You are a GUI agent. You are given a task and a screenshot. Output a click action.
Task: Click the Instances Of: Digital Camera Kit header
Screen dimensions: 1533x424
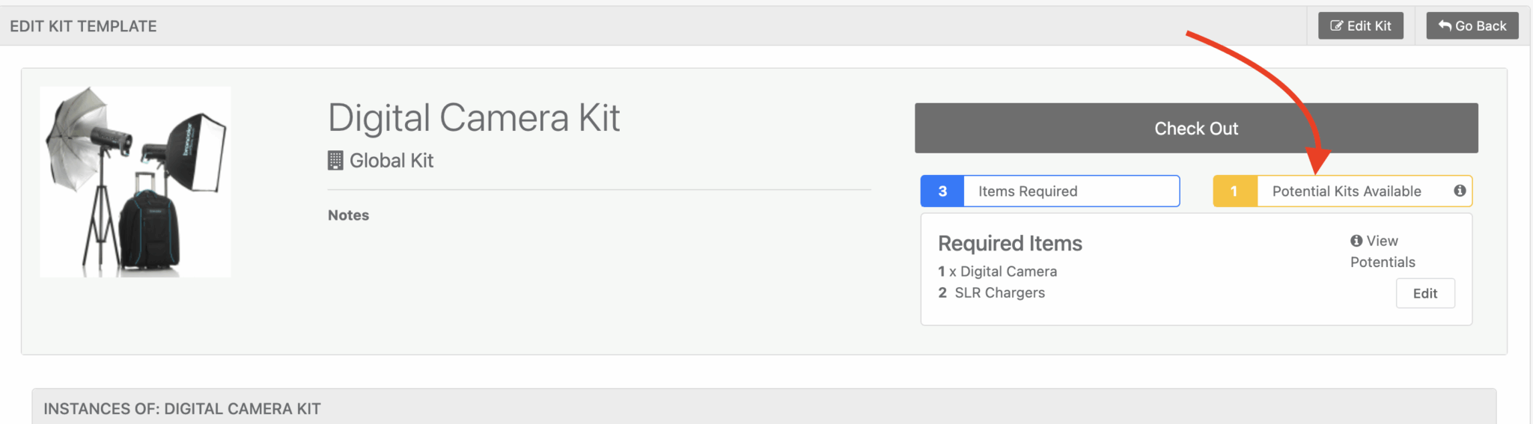[182, 409]
